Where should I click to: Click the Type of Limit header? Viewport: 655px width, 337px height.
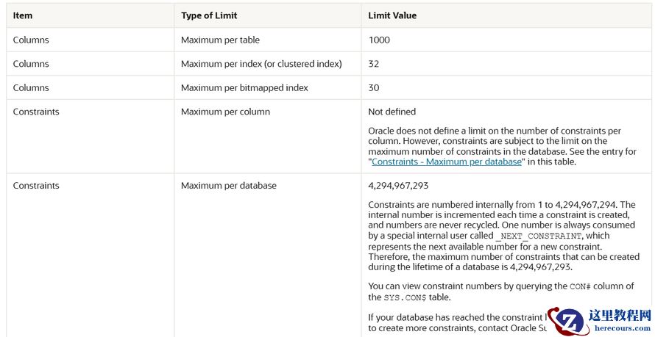(x=209, y=15)
